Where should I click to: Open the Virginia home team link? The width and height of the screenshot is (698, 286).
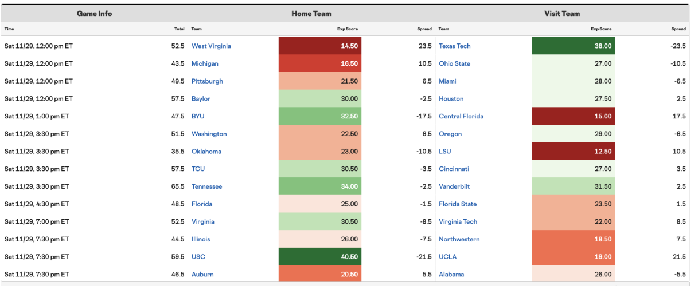203,221
